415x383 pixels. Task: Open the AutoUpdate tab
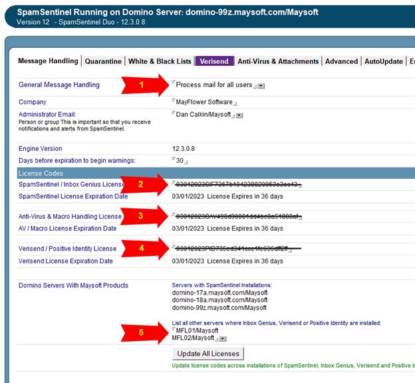384,61
